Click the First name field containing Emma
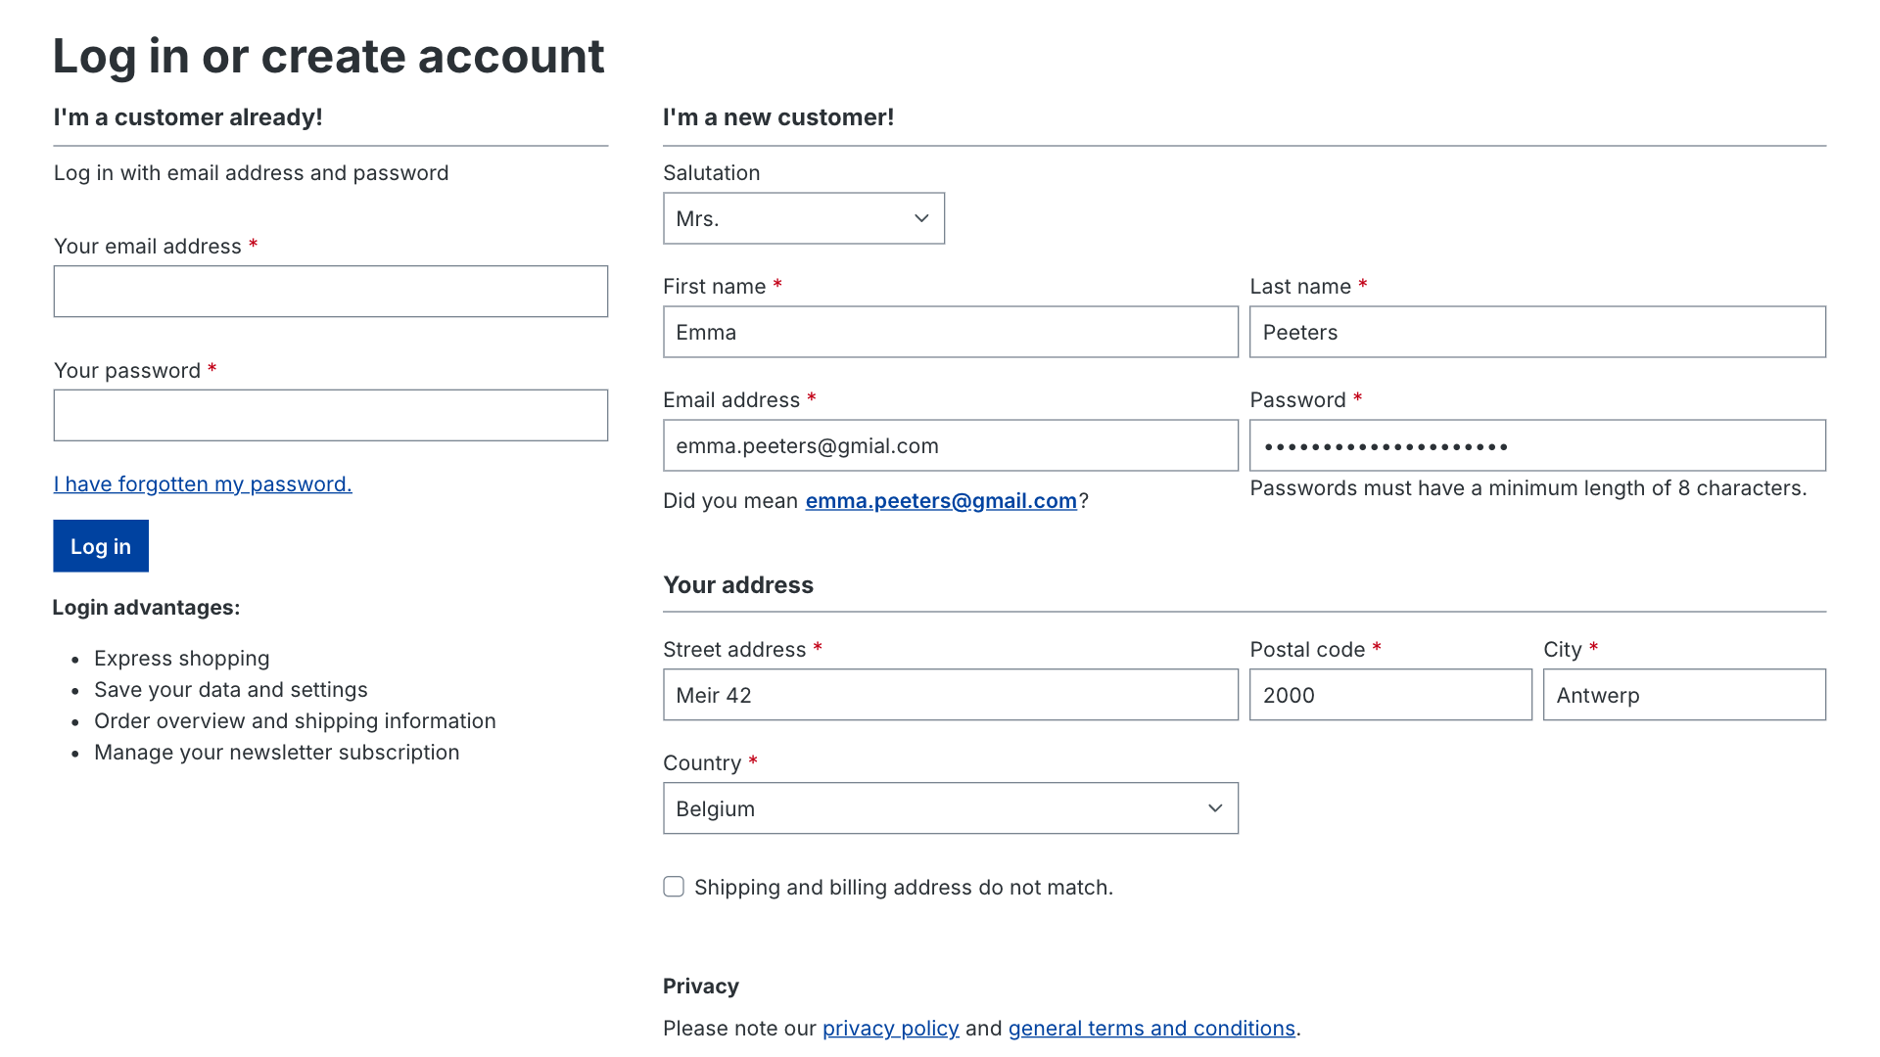The image size is (1880, 1057). click(x=950, y=332)
